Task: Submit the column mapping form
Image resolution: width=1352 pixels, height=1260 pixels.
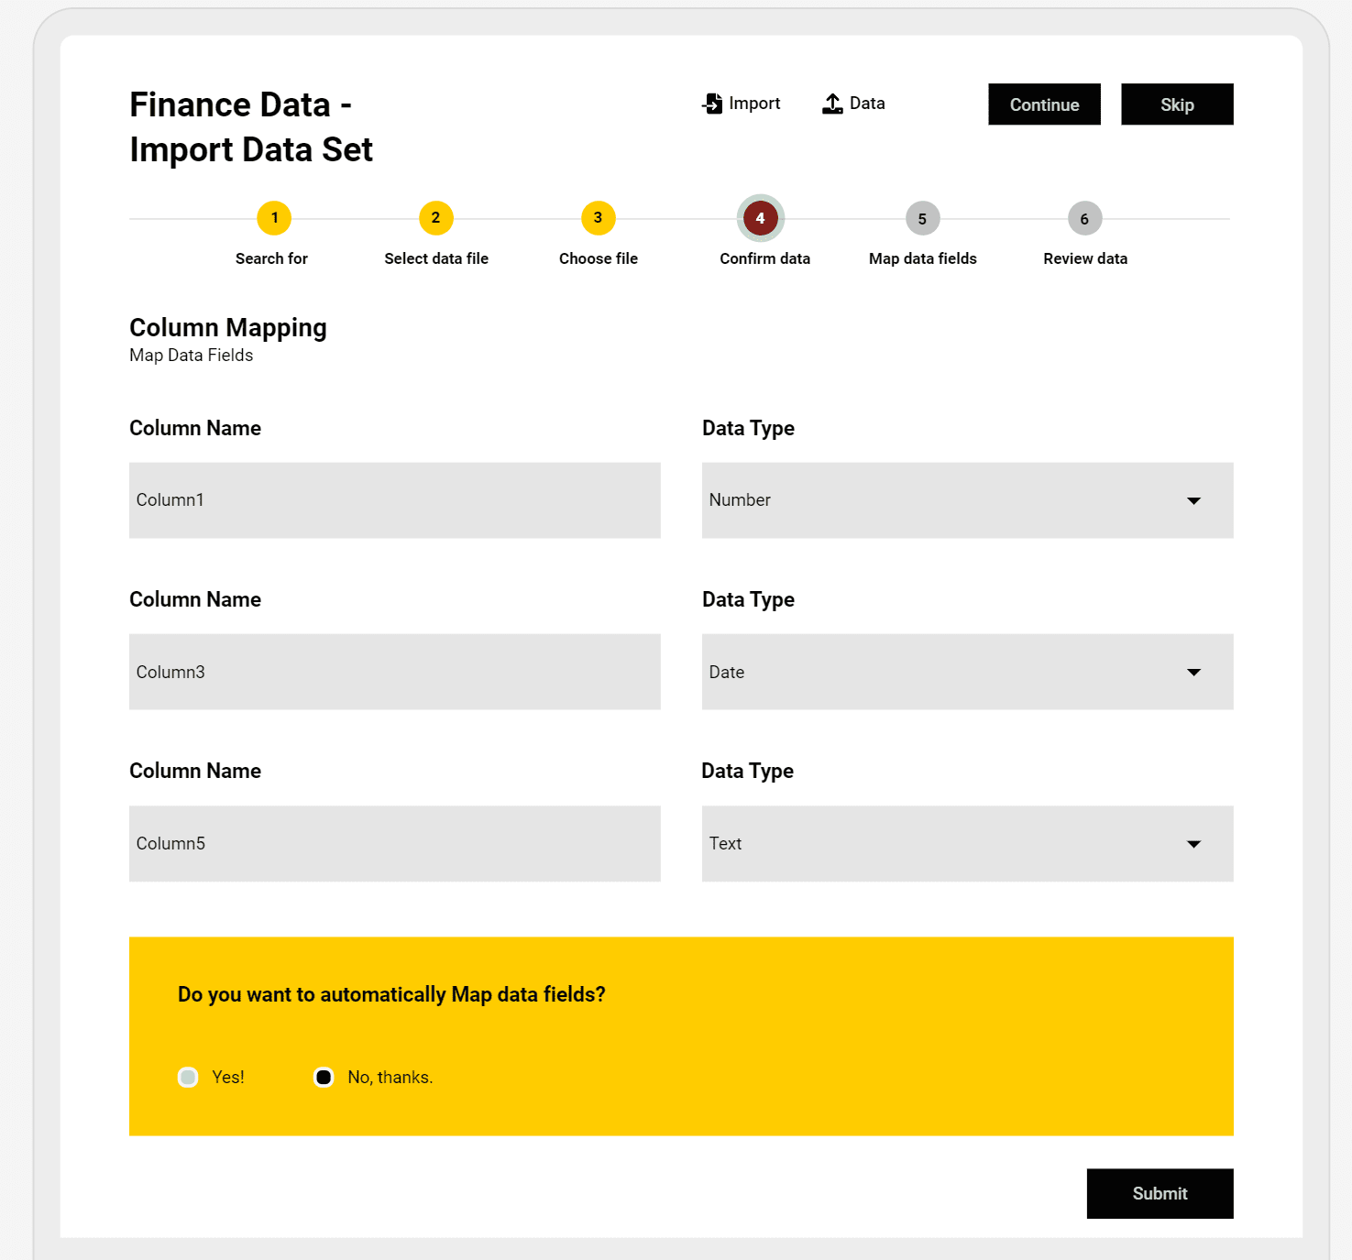Action: pos(1160,1193)
